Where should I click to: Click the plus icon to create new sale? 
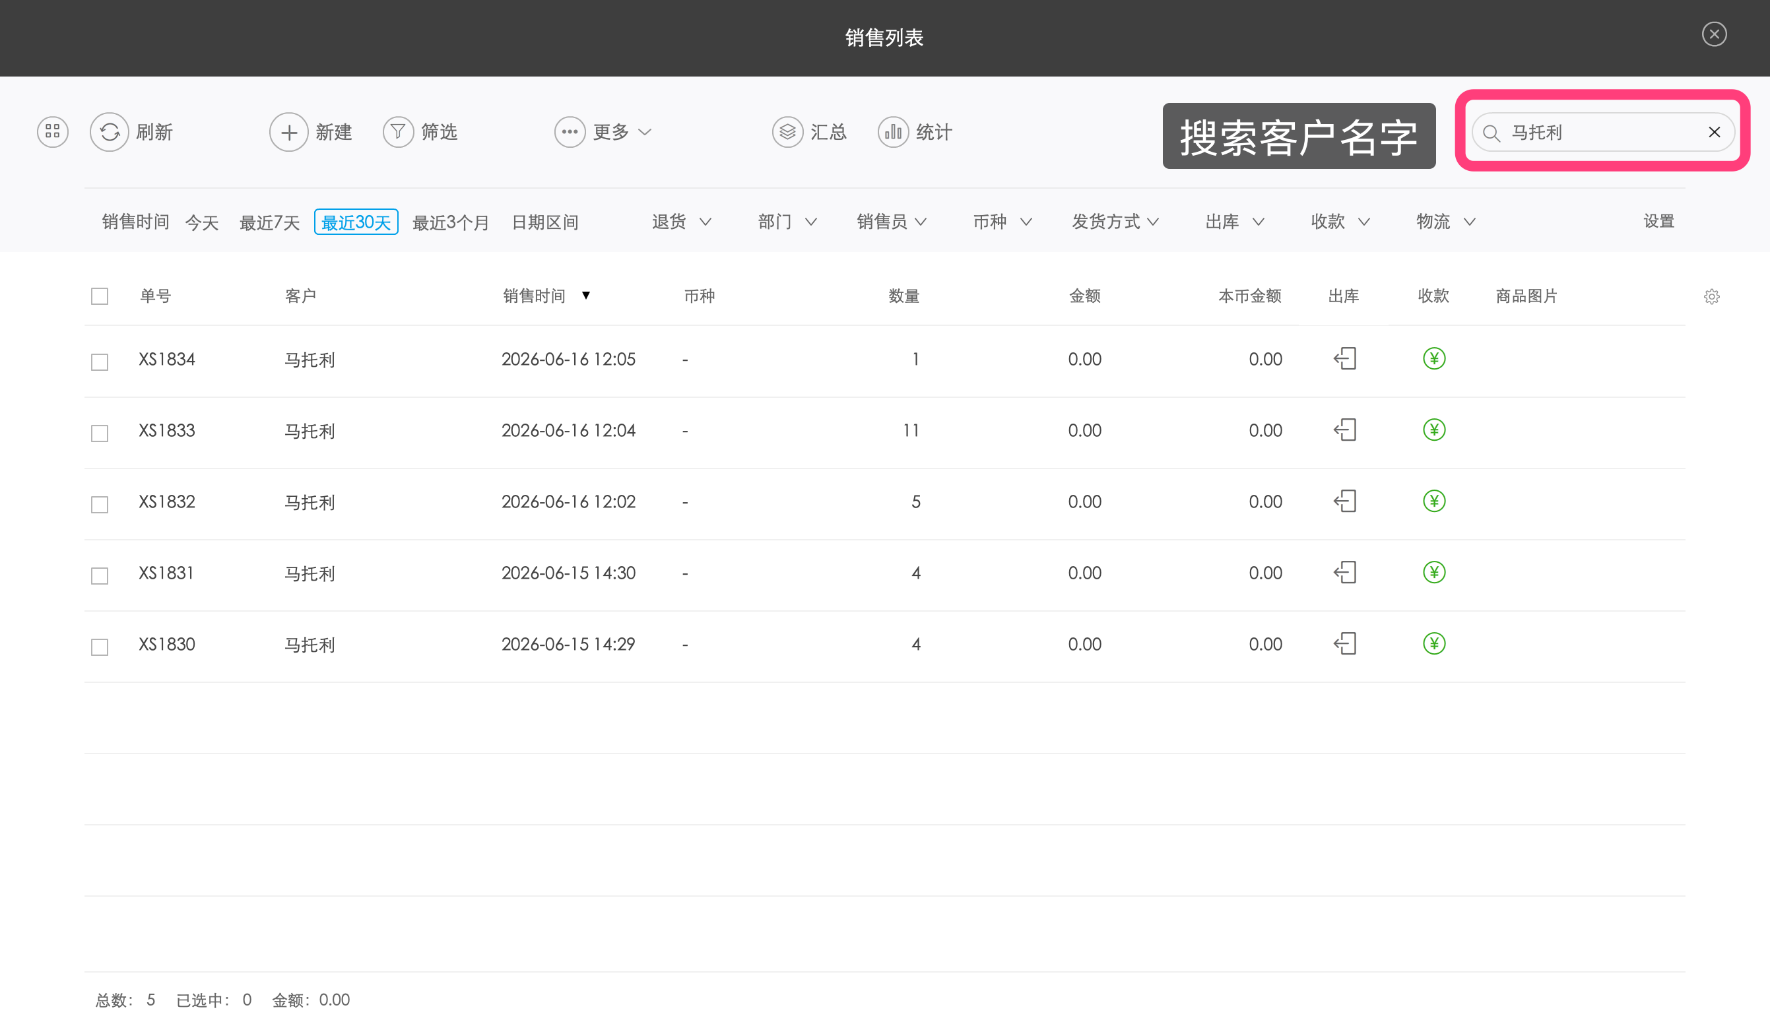(x=288, y=132)
